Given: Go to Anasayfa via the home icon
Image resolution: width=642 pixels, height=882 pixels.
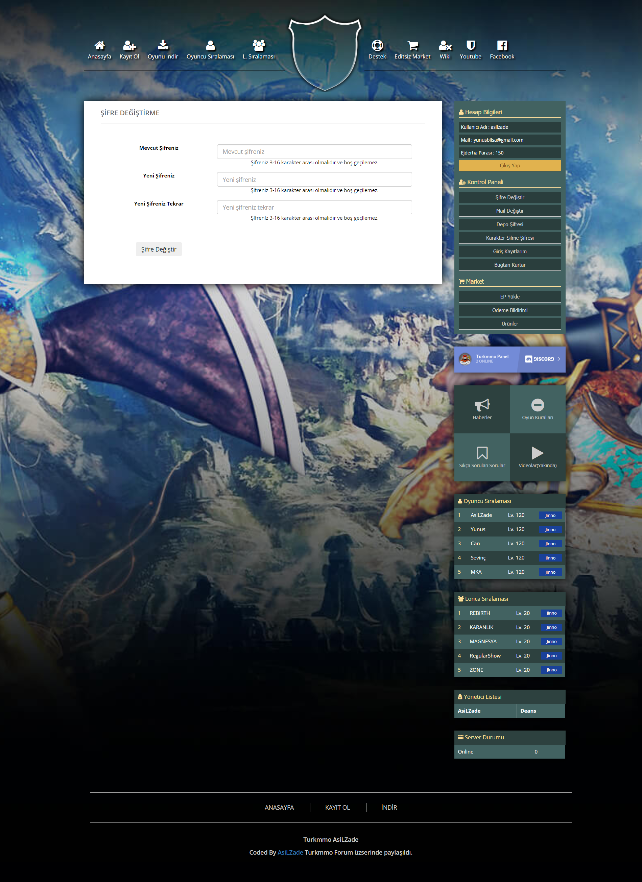Looking at the screenshot, I should (x=99, y=46).
